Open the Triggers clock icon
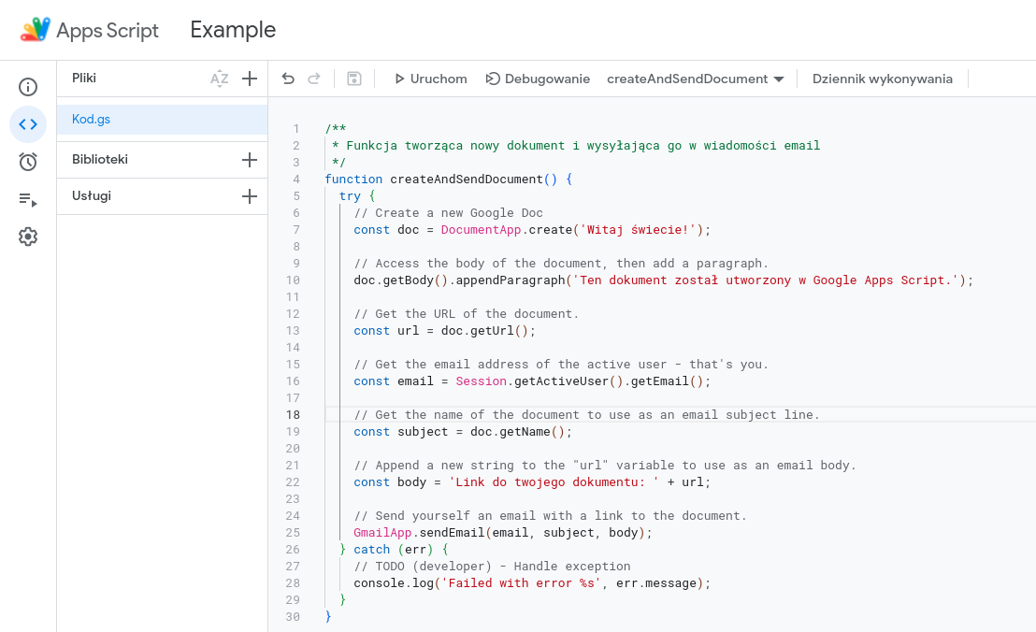1036x632 pixels. coord(28,161)
